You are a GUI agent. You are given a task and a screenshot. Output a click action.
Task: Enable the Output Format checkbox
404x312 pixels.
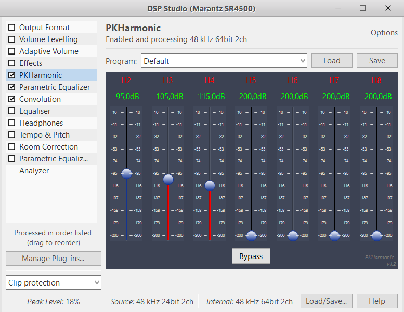[12, 28]
